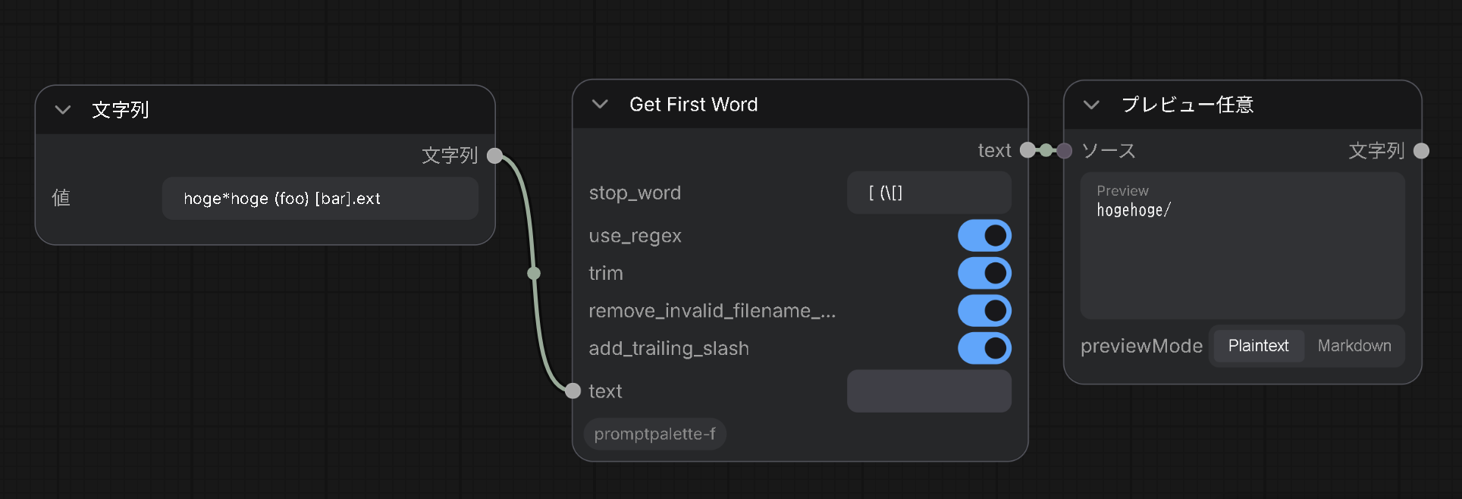The image size is (1462, 499).
Task: Click the 文字列 node title
Action: 121,110
